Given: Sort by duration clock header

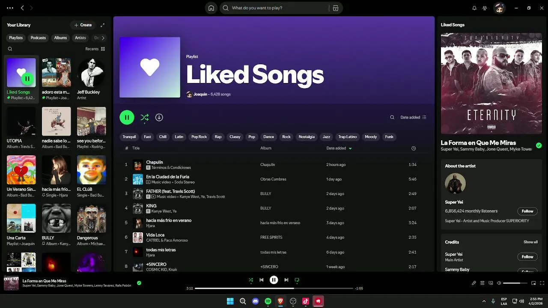Looking at the screenshot, I should (x=414, y=148).
